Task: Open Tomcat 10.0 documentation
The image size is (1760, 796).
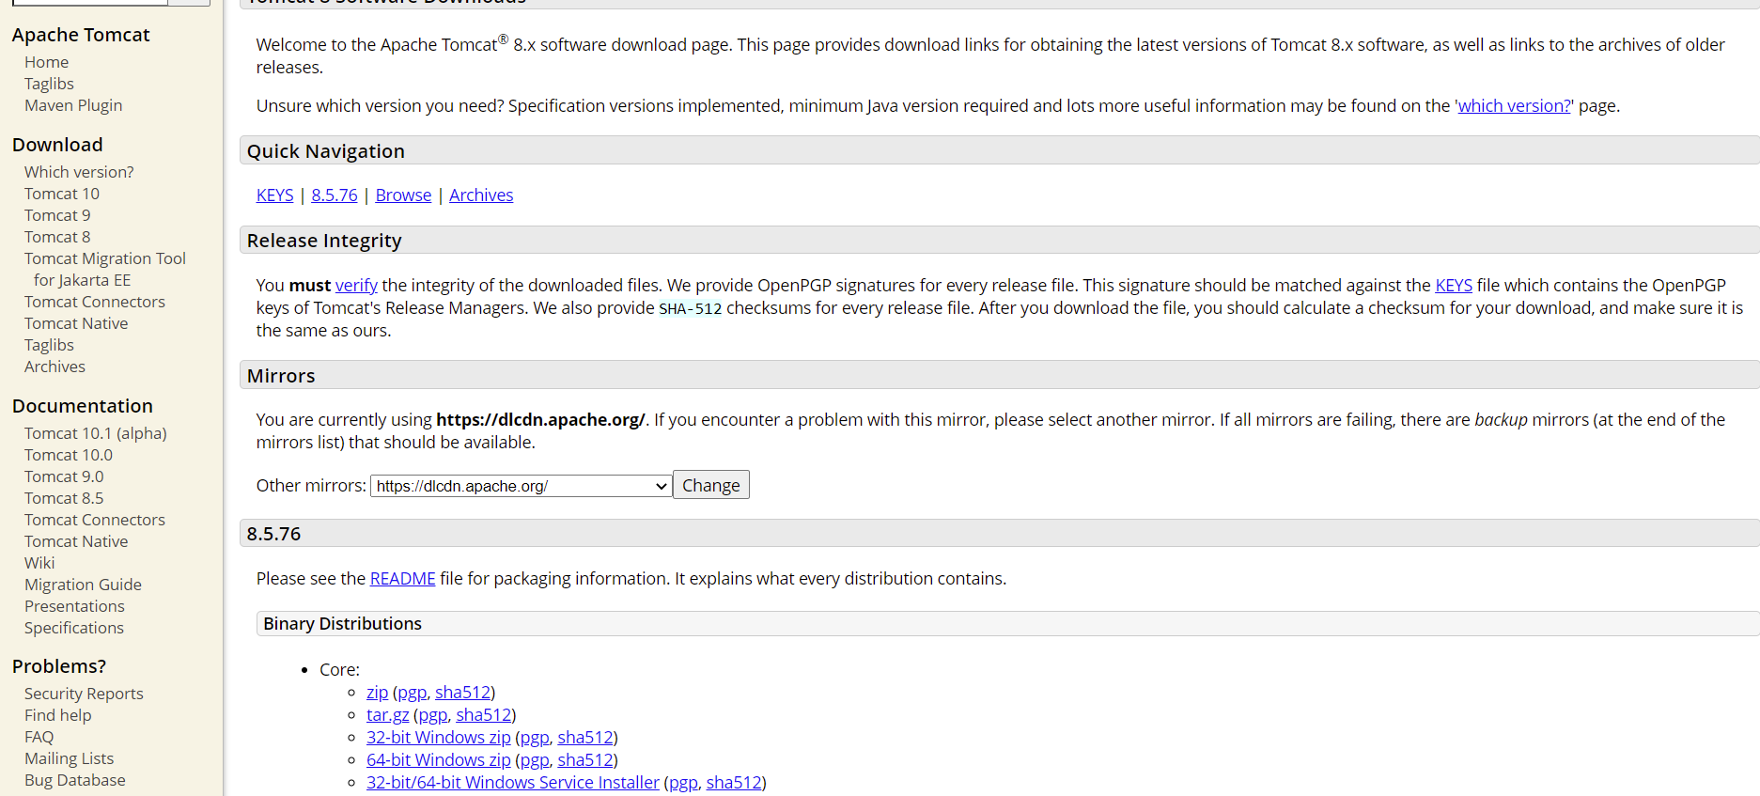Action: click(x=69, y=455)
